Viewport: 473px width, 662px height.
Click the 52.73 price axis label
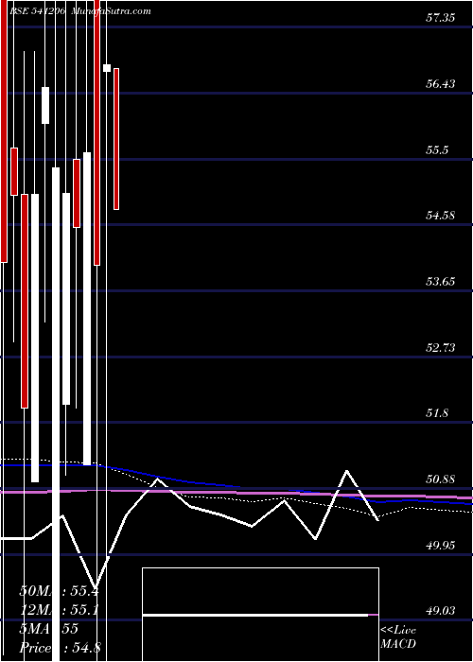441,347
